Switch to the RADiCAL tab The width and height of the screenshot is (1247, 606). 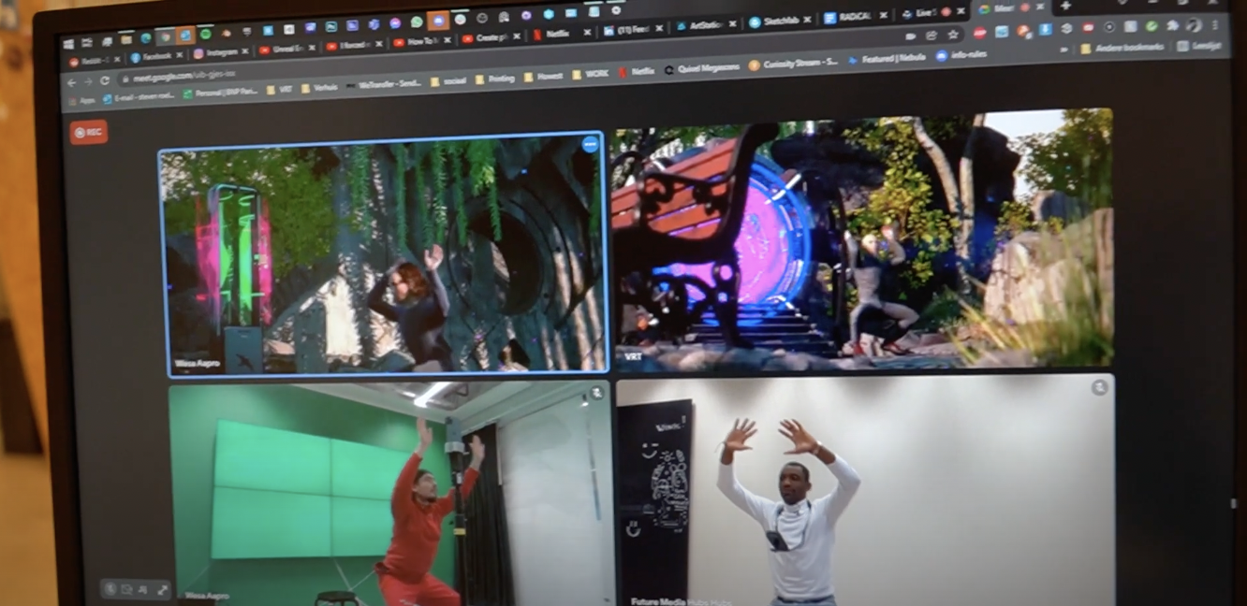856,18
